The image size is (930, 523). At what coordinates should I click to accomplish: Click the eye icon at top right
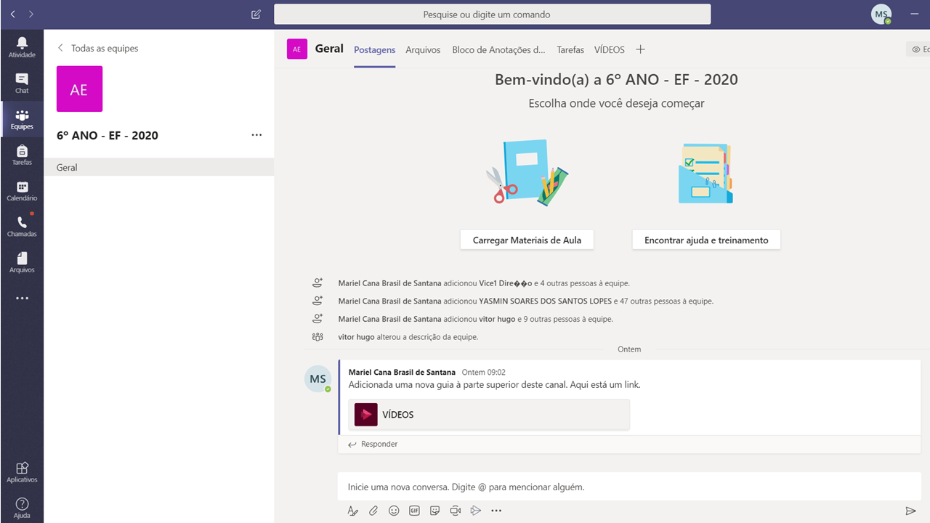[x=915, y=49]
